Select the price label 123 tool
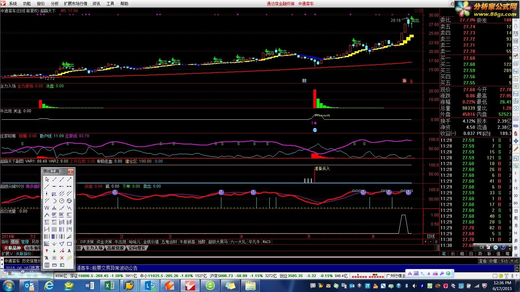This screenshot has width=520, height=292. (x=54, y=194)
